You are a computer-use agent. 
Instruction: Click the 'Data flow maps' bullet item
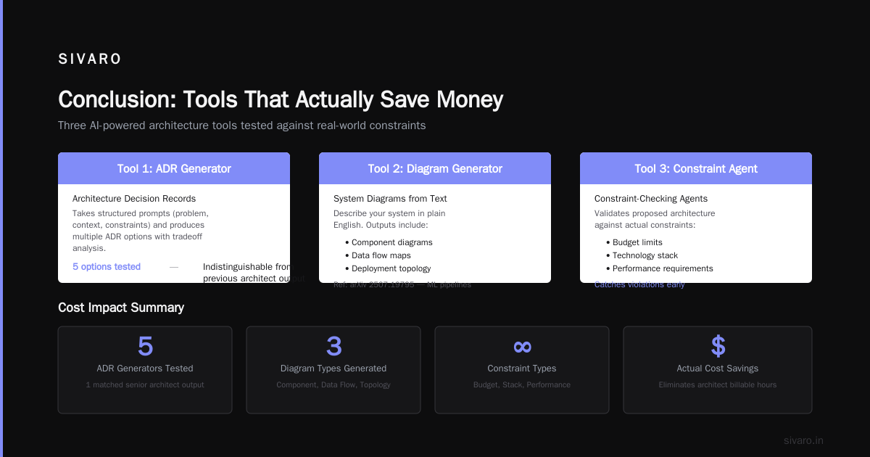click(x=378, y=255)
